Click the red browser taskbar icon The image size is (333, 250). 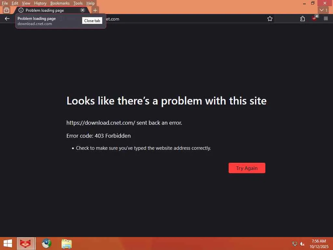25,243
